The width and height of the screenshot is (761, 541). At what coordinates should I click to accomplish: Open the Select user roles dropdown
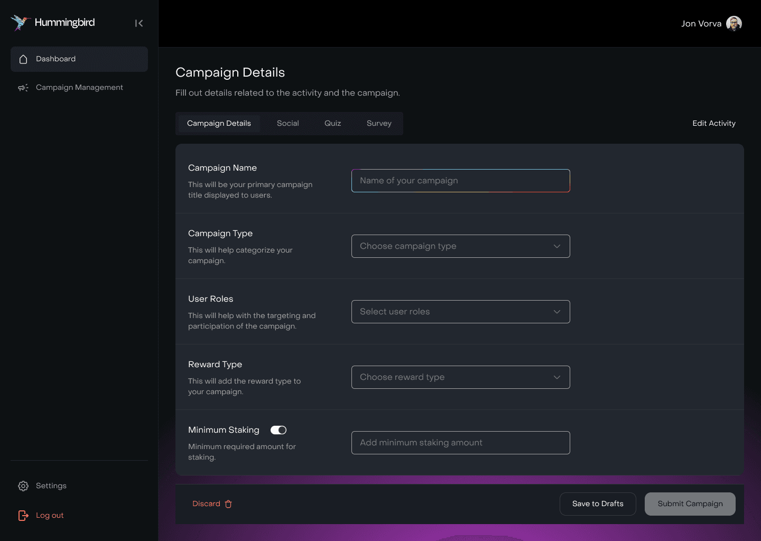461,312
